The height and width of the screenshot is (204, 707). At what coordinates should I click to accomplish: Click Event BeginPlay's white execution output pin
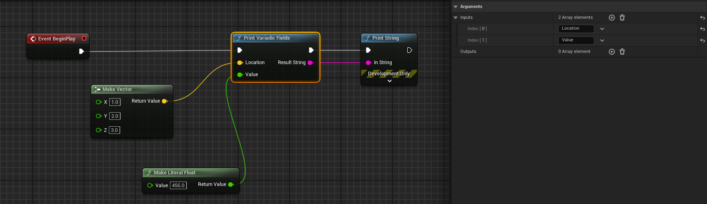point(81,51)
